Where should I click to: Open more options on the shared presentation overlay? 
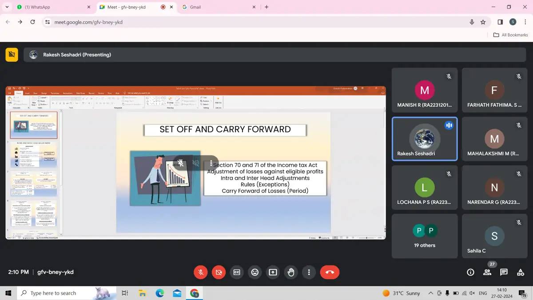pyautogui.click(x=211, y=163)
